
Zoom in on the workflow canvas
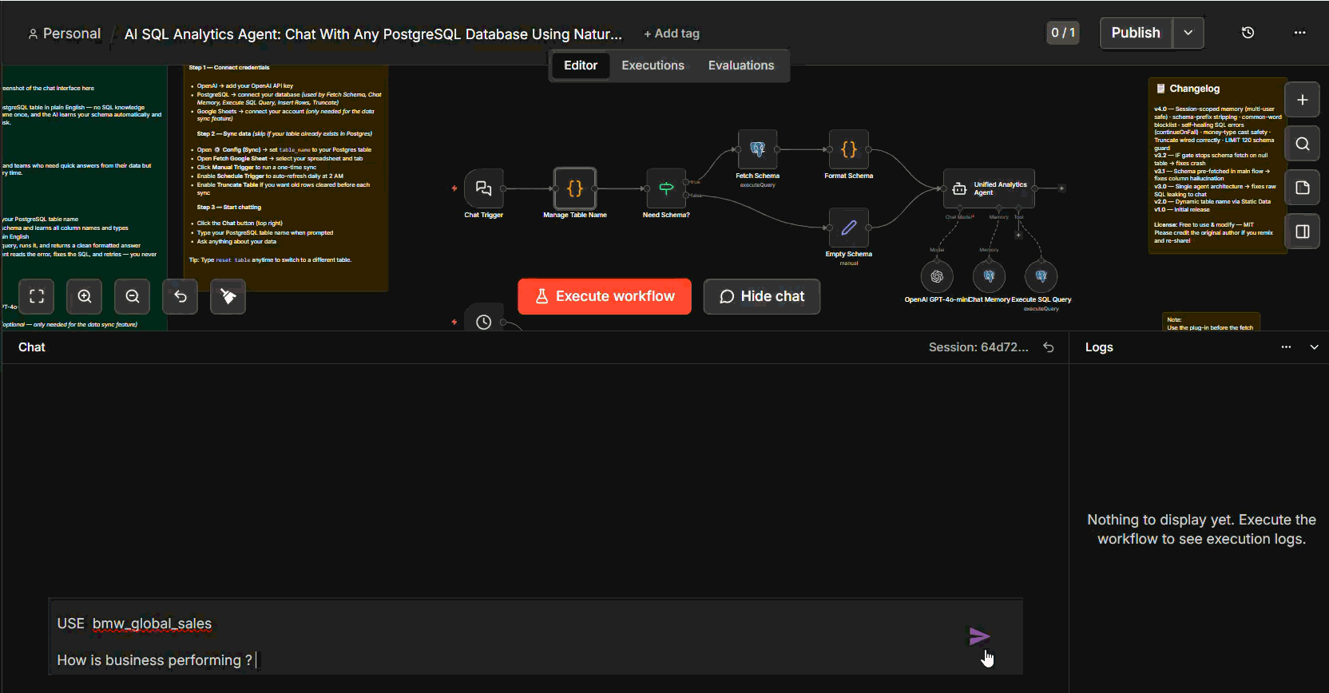(85, 297)
